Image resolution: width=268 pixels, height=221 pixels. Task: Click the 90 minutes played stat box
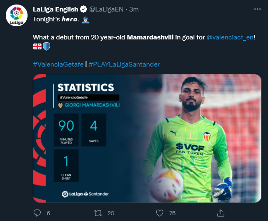click(x=66, y=130)
